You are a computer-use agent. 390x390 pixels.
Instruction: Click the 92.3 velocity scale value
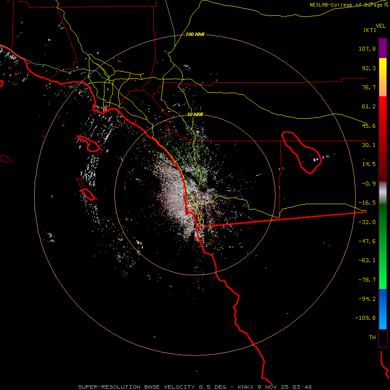[x=369, y=68]
